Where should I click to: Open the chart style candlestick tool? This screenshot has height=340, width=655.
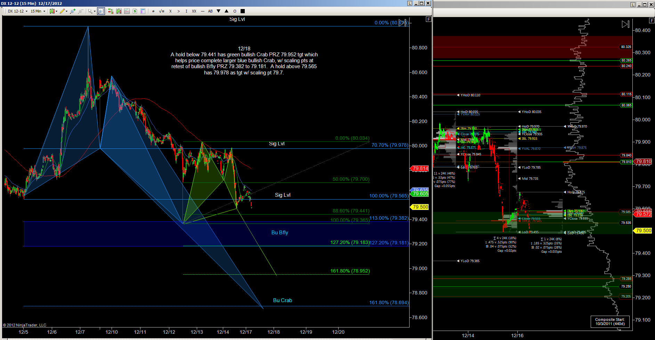click(x=52, y=11)
